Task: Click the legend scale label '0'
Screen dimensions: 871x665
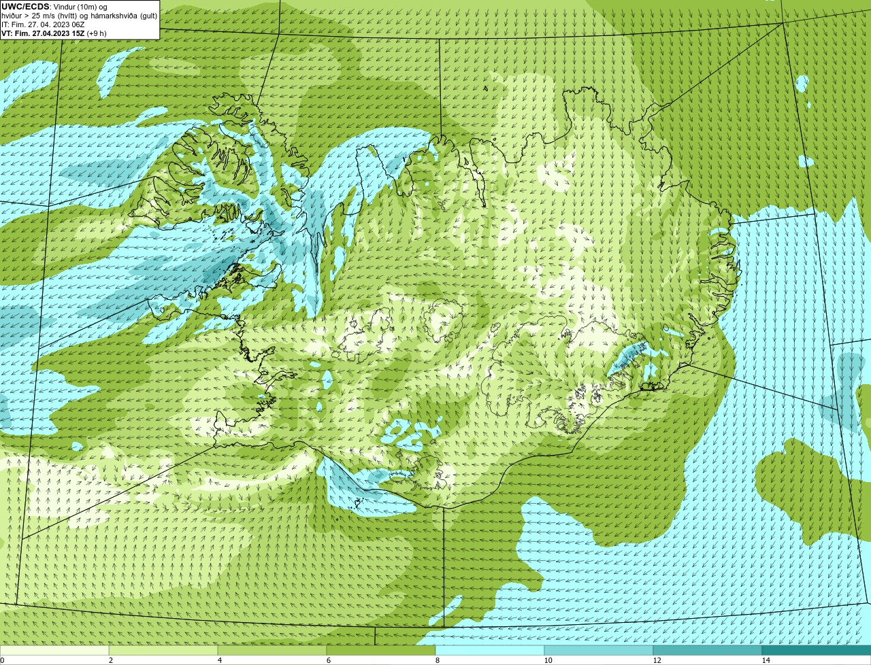Action: (x=2, y=660)
